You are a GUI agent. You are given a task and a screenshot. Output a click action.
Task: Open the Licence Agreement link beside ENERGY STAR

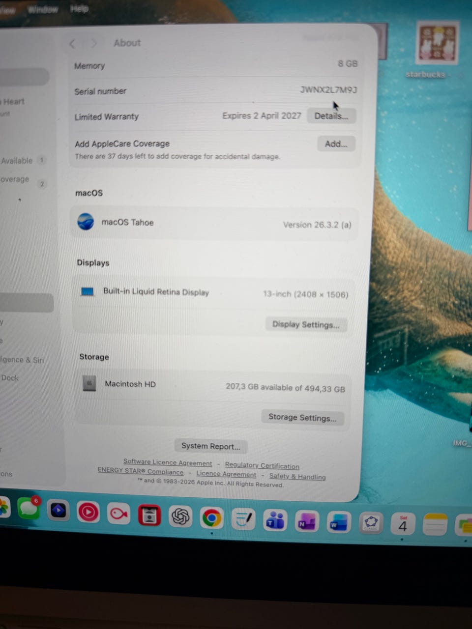coord(226,474)
